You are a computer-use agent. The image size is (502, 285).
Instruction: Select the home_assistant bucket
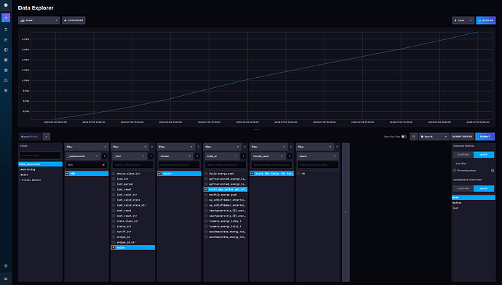[40, 164]
